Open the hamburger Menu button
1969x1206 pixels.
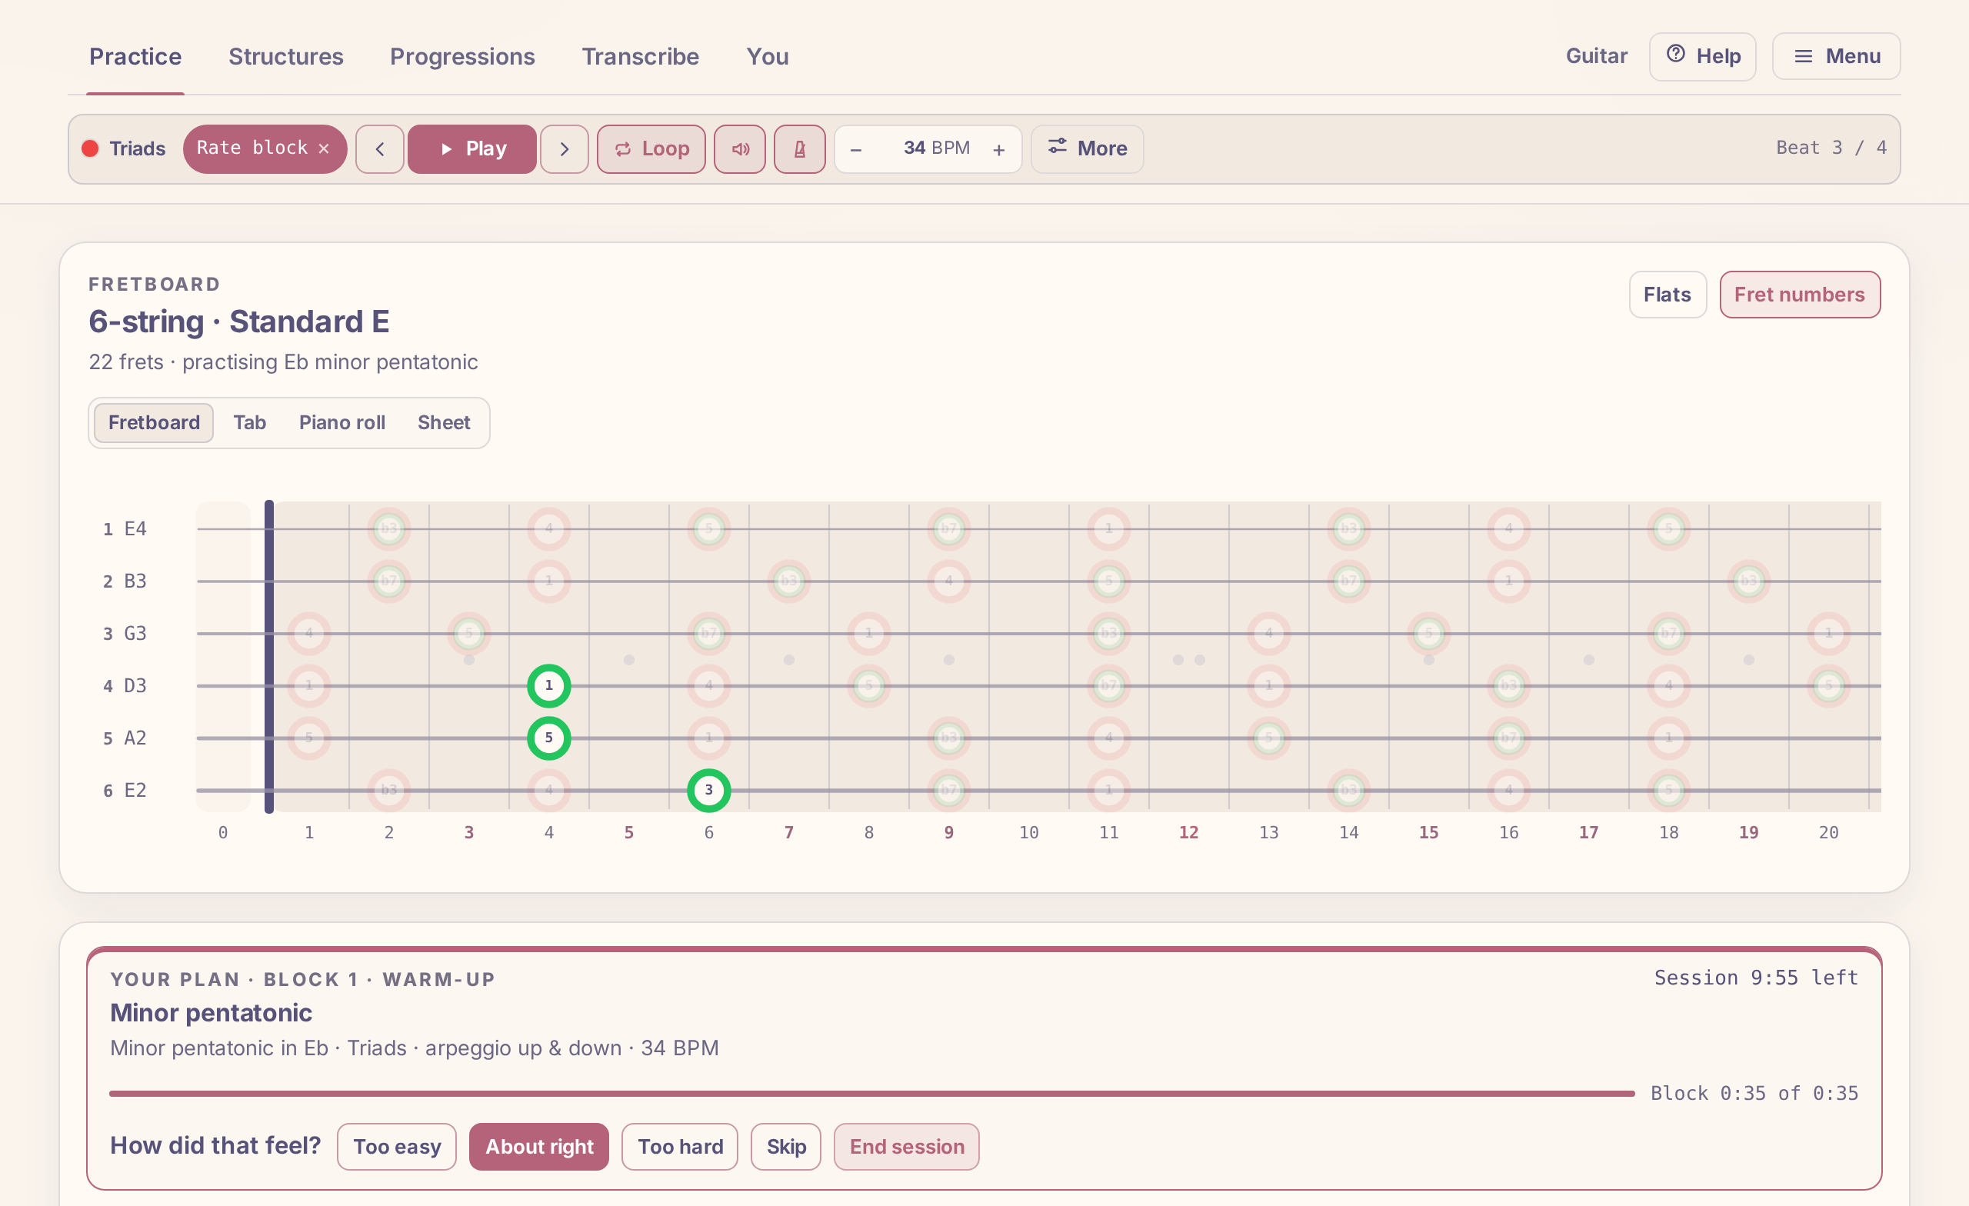(1837, 56)
